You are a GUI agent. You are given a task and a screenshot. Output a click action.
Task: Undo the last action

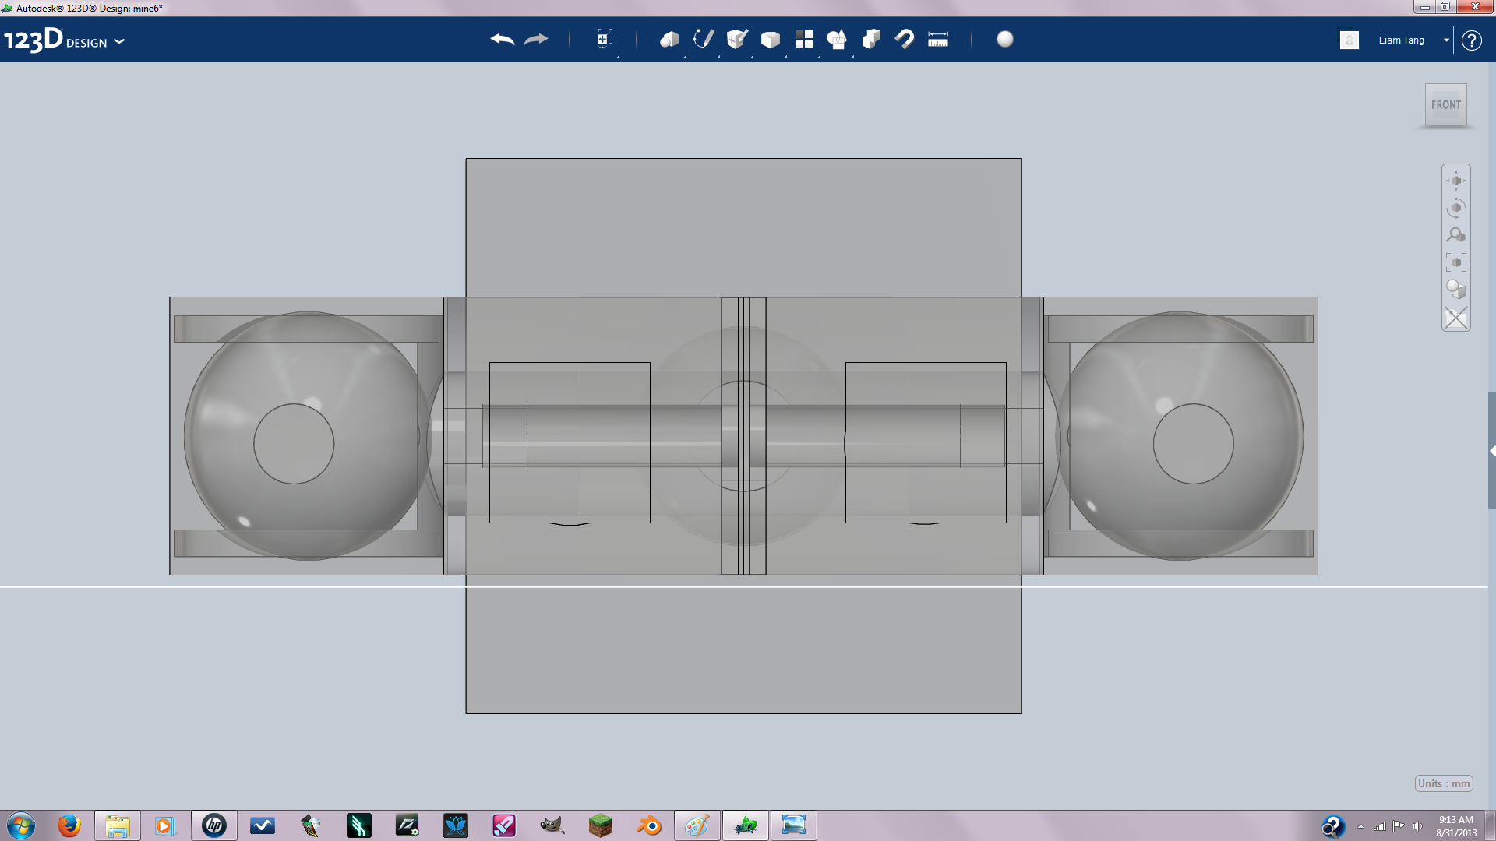[503, 39]
